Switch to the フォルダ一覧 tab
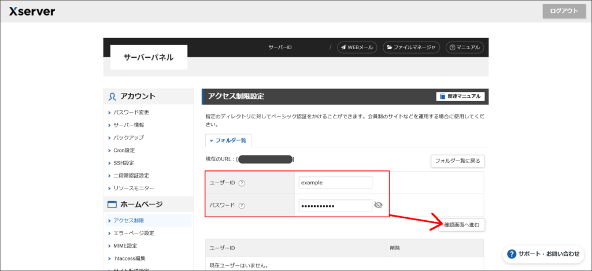The height and width of the screenshot is (271, 592). (x=228, y=140)
